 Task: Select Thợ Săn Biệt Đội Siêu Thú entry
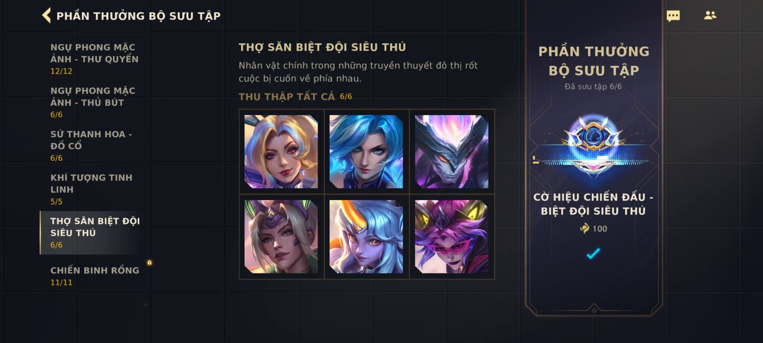coord(94,233)
